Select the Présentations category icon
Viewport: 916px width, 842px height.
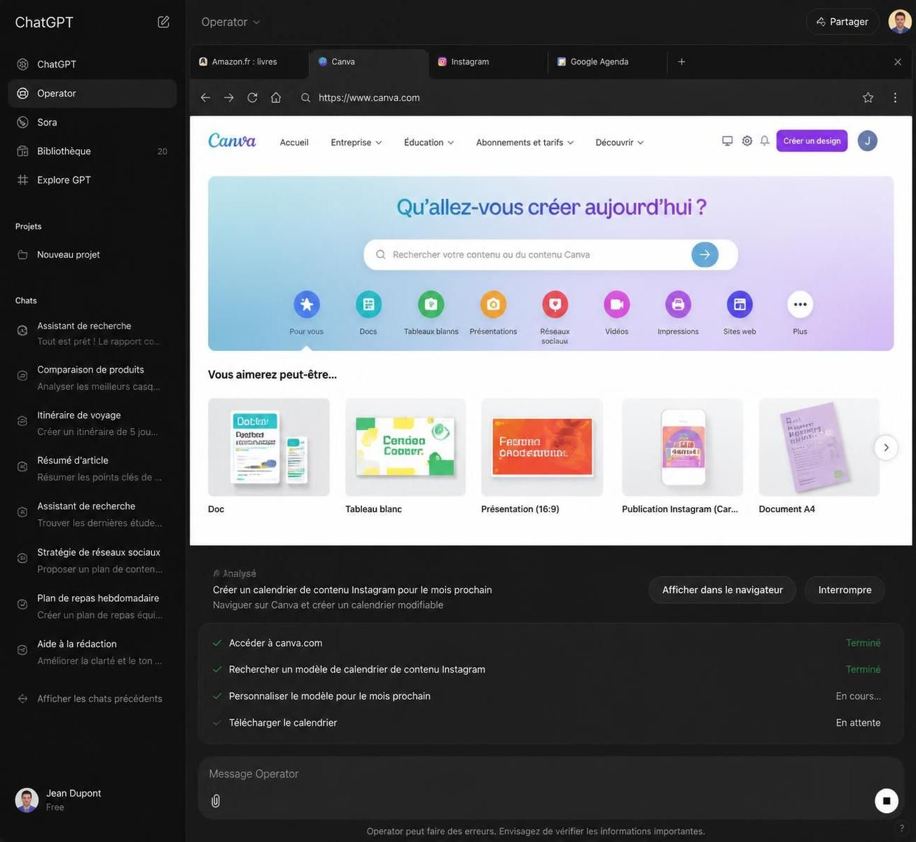click(493, 305)
